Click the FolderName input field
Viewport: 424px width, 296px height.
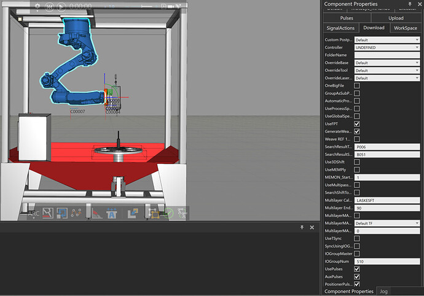pos(387,55)
